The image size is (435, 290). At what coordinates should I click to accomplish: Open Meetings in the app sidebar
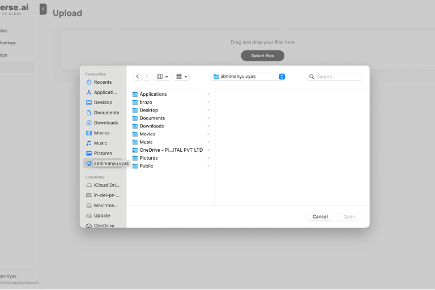(x=8, y=42)
